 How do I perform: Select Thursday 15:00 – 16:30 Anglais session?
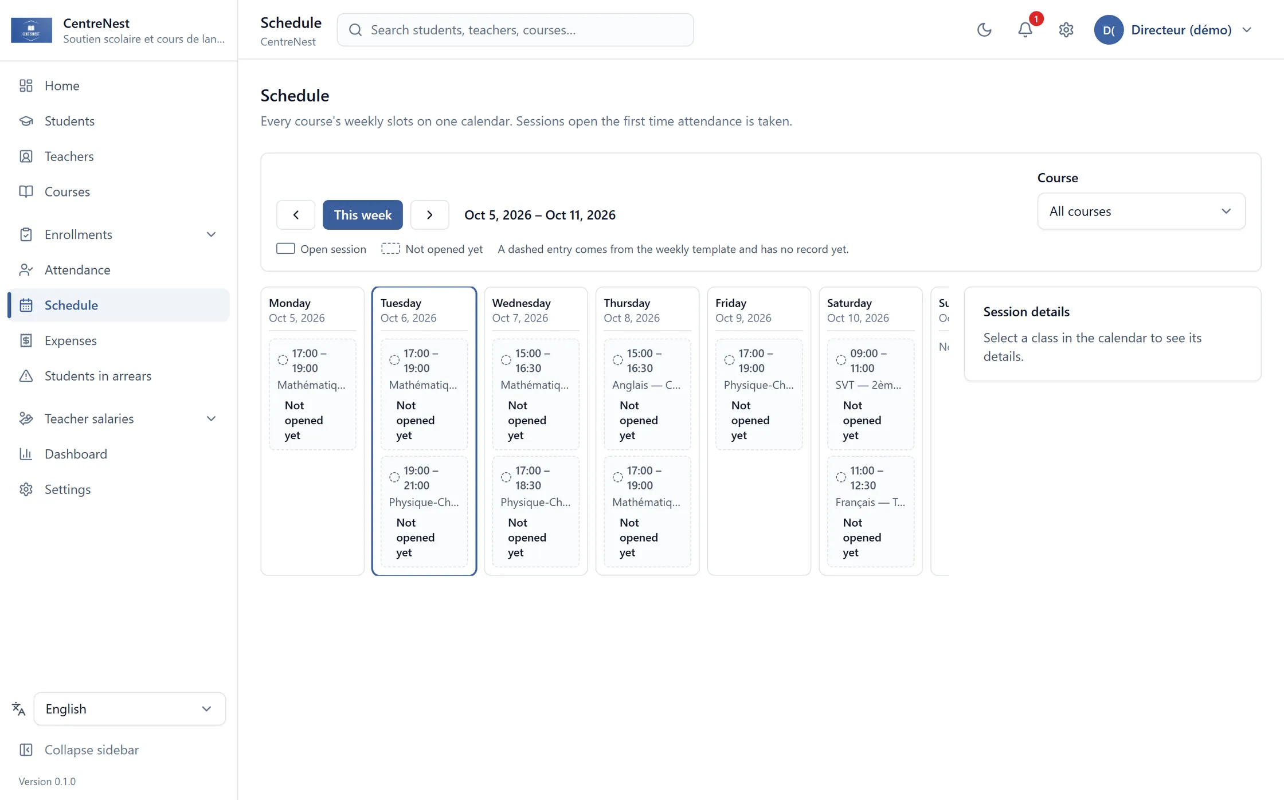(x=647, y=394)
